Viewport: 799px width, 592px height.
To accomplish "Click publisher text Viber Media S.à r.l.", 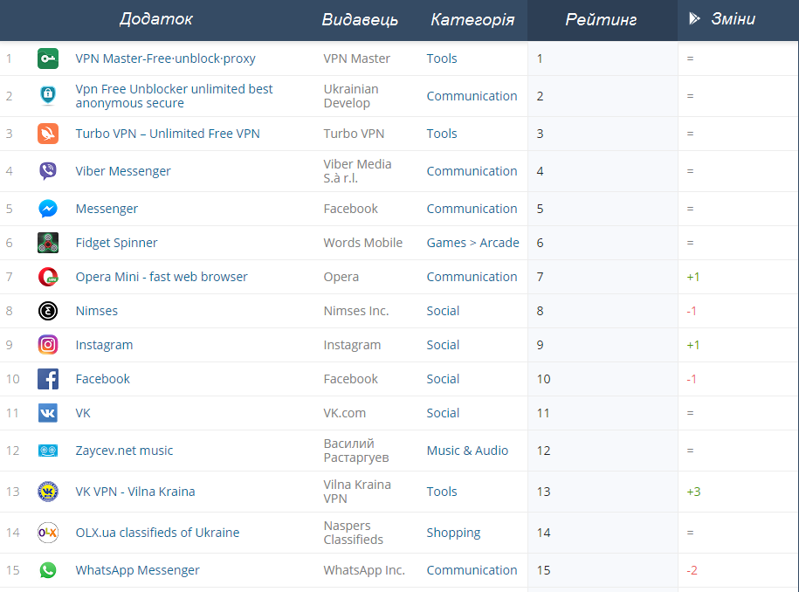I will [x=358, y=171].
